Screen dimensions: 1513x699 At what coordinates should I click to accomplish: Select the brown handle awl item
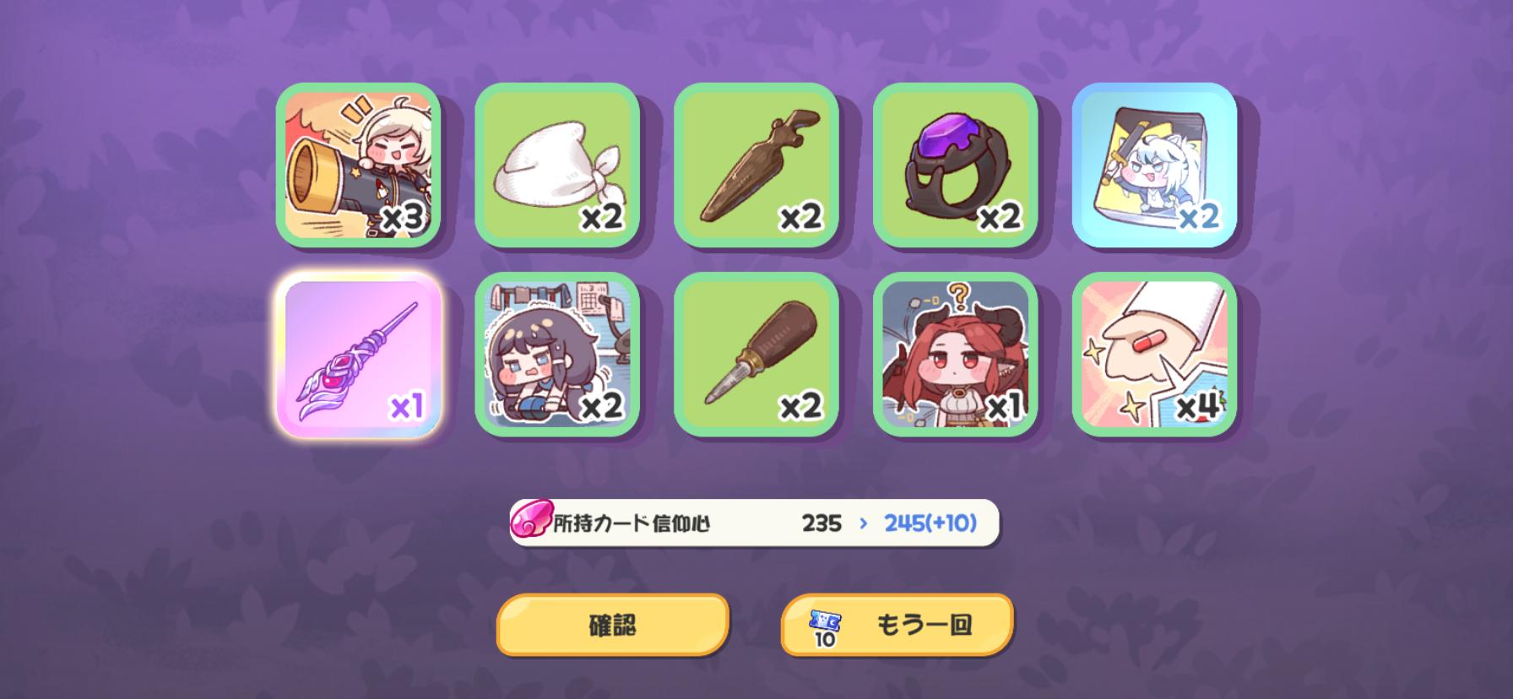(x=756, y=355)
